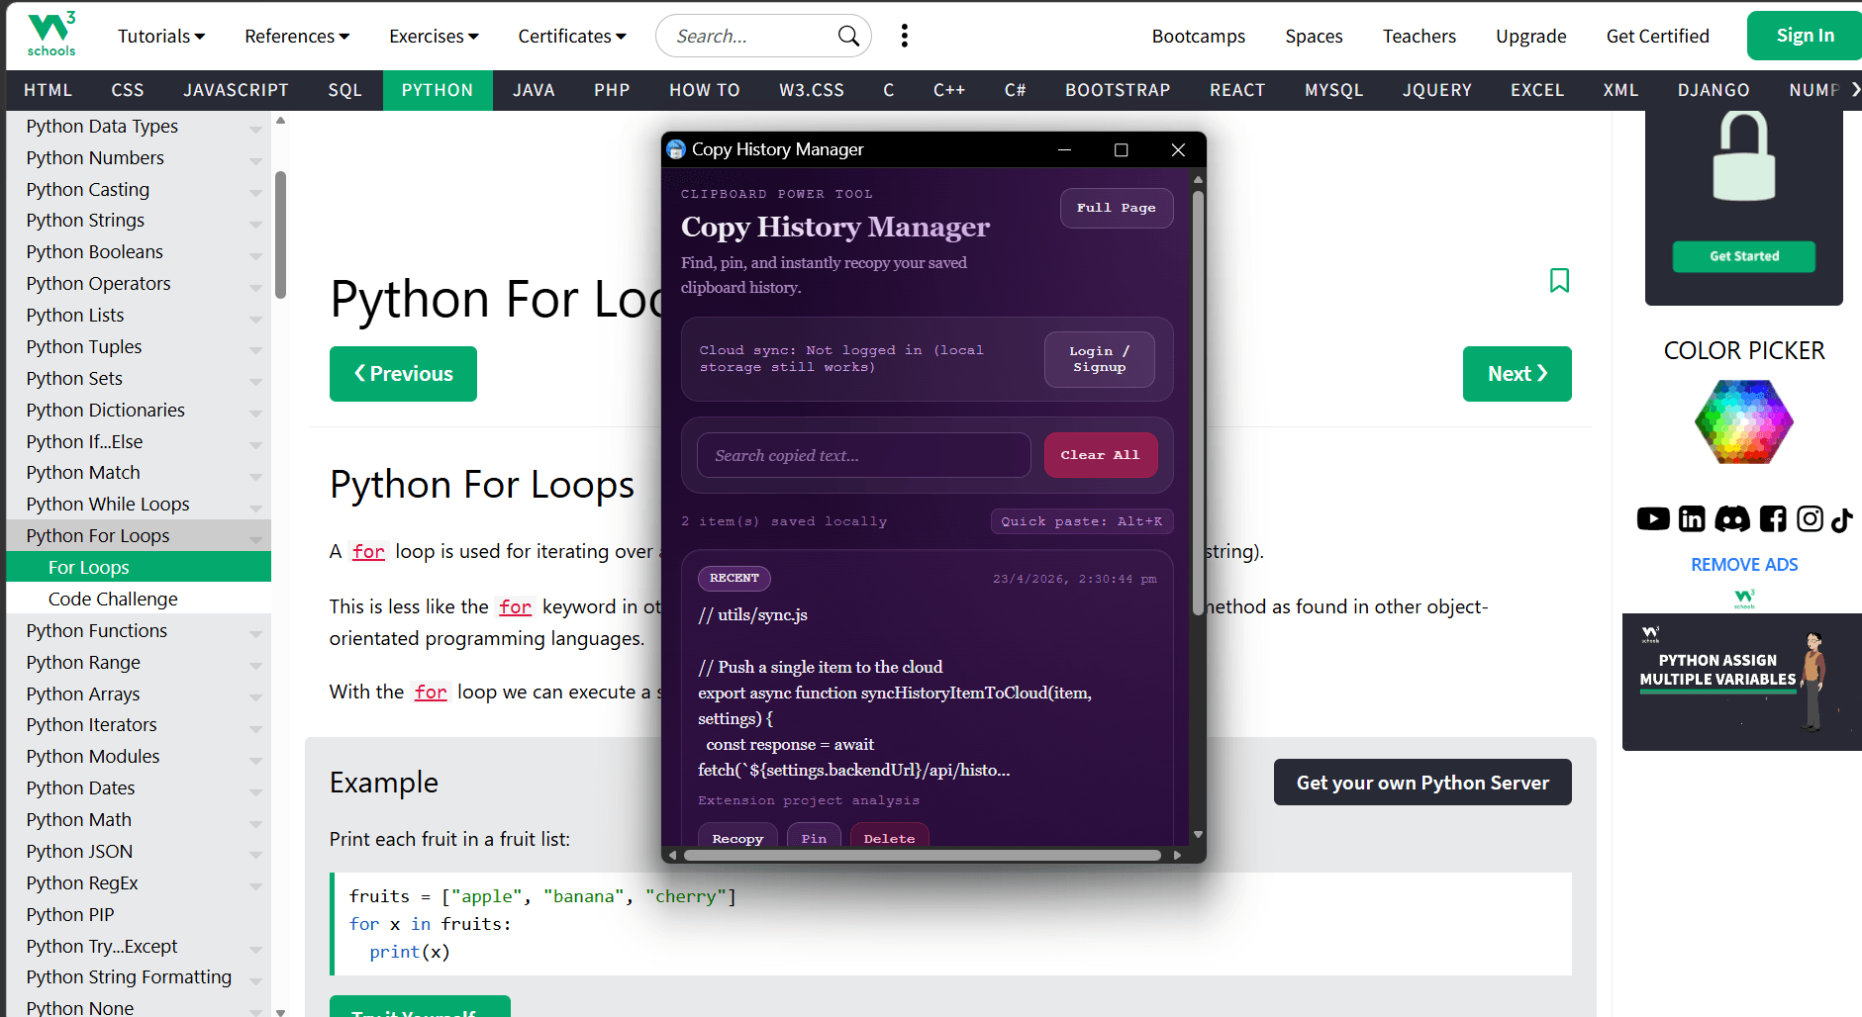
Task: Maximize the Copy History Manager window
Action: pyautogui.click(x=1121, y=149)
